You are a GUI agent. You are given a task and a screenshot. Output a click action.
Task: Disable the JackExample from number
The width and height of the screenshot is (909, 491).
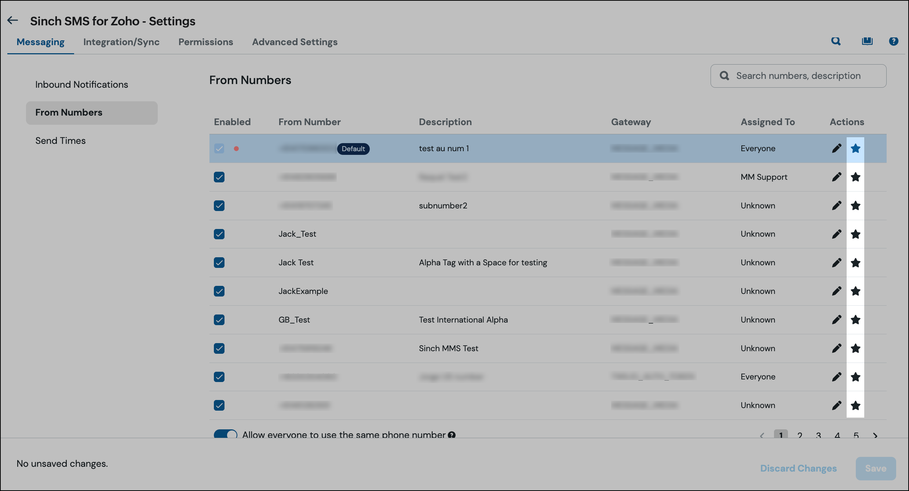click(x=219, y=291)
